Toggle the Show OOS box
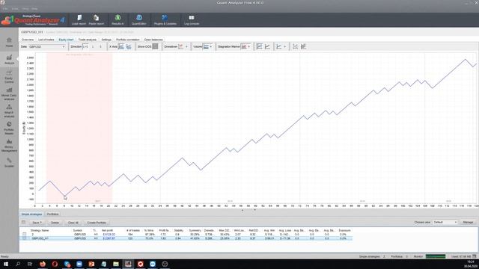Image resolution: width=479 pixels, height=269 pixels. 155,46
